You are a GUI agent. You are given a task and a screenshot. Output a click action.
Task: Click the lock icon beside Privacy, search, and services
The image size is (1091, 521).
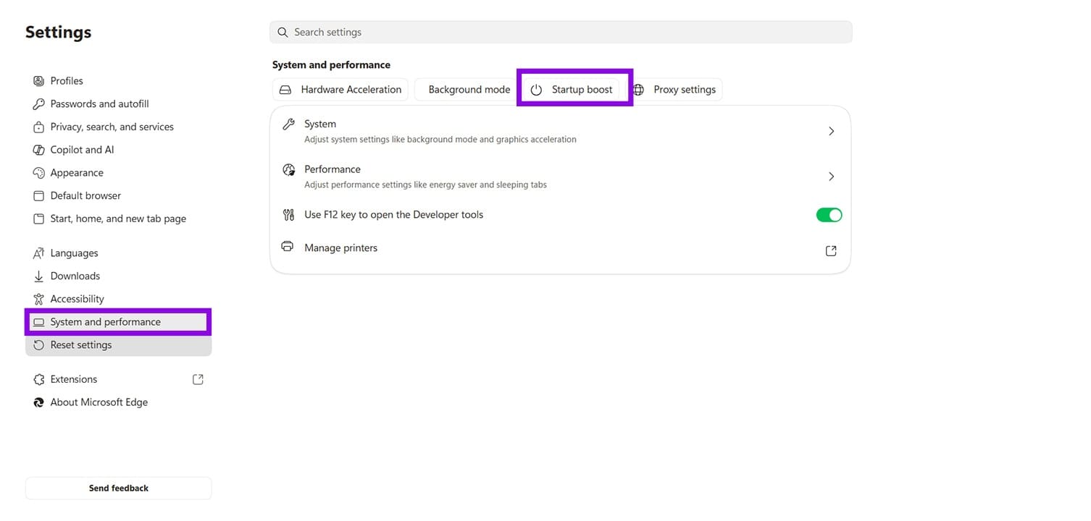pyautogui.click(x=39, y=127)
